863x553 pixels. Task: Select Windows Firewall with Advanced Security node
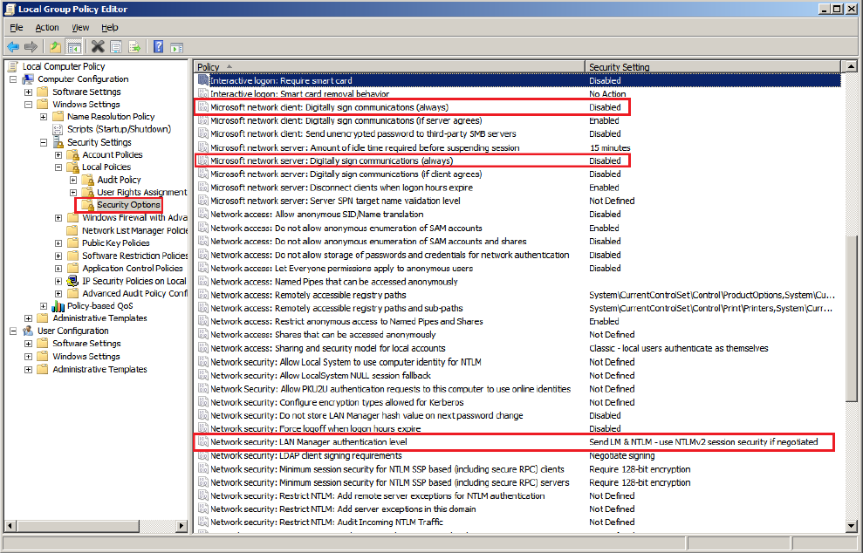tap(135, 218)
